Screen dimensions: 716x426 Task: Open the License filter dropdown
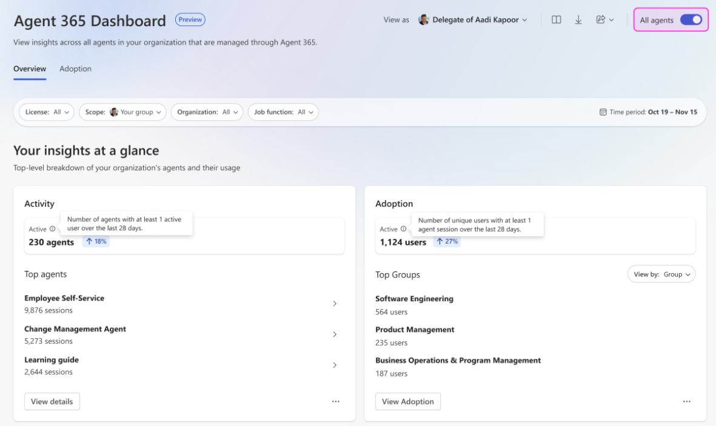pos(47,112)
